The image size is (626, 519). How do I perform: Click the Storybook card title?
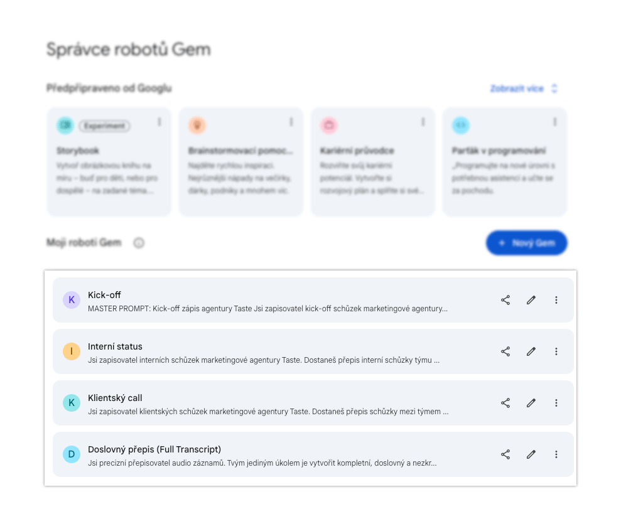click(78, 151)
